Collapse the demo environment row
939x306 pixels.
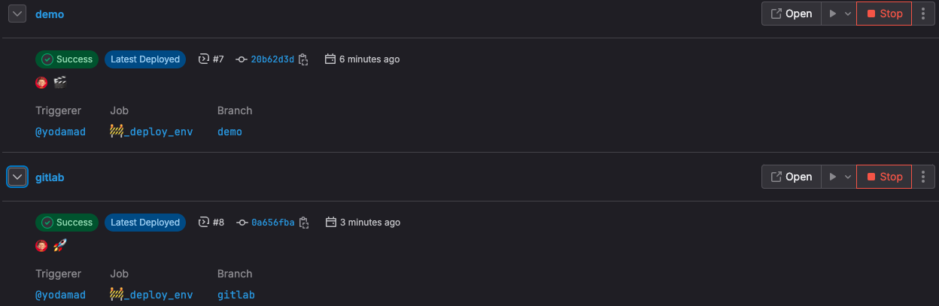[17, 14]
